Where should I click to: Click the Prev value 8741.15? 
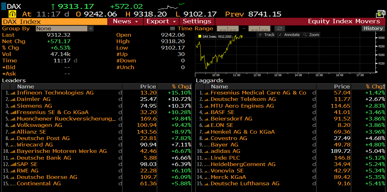click(265, 14)
